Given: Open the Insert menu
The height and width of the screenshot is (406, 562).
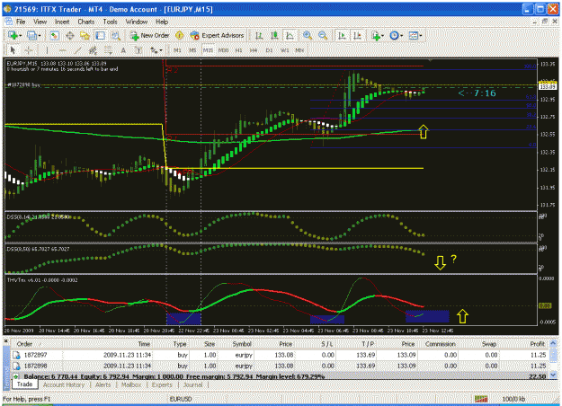Looking at the screenshot, I should pyautogui.click(x=62, y=22).
